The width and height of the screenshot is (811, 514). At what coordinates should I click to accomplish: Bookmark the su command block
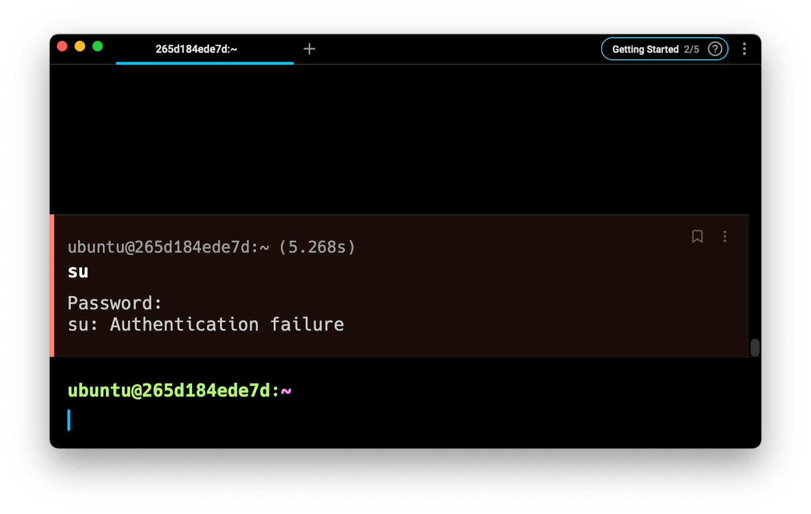[697, 236]
